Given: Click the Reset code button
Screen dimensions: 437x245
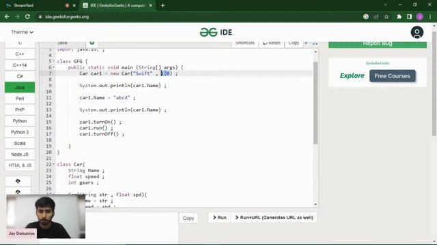Looking at the screenshot, I should (x=272, y=44).
